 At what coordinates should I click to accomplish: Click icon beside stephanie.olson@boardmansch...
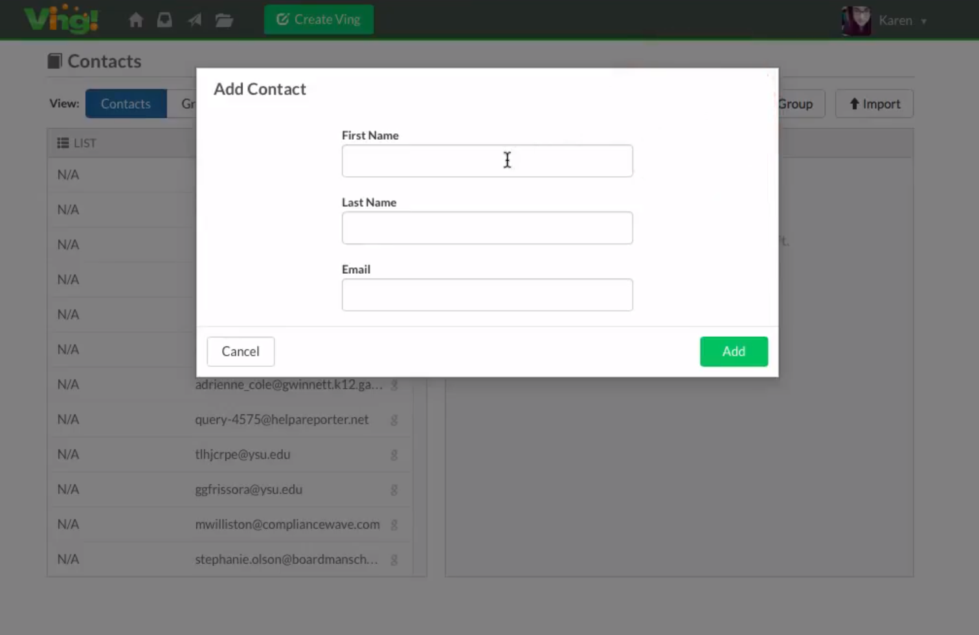(x=394, y=560)
